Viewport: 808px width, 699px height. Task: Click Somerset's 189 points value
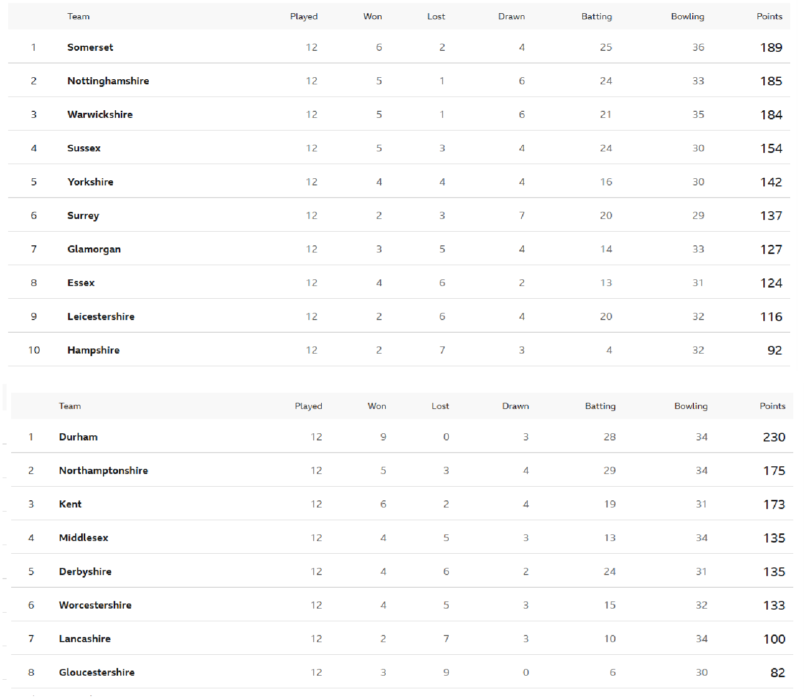(771, 47)
